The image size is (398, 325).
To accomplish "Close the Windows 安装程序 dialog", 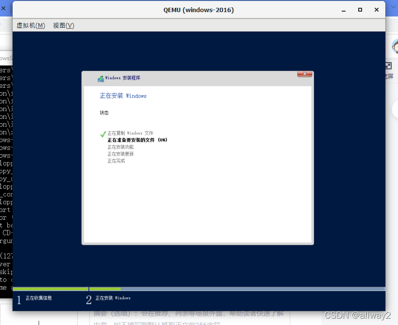I will coord(305,74).
